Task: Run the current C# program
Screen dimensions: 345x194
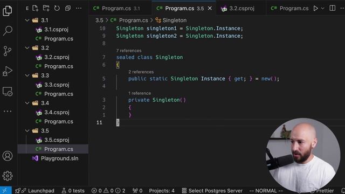Action: click(x=315, y=9)
